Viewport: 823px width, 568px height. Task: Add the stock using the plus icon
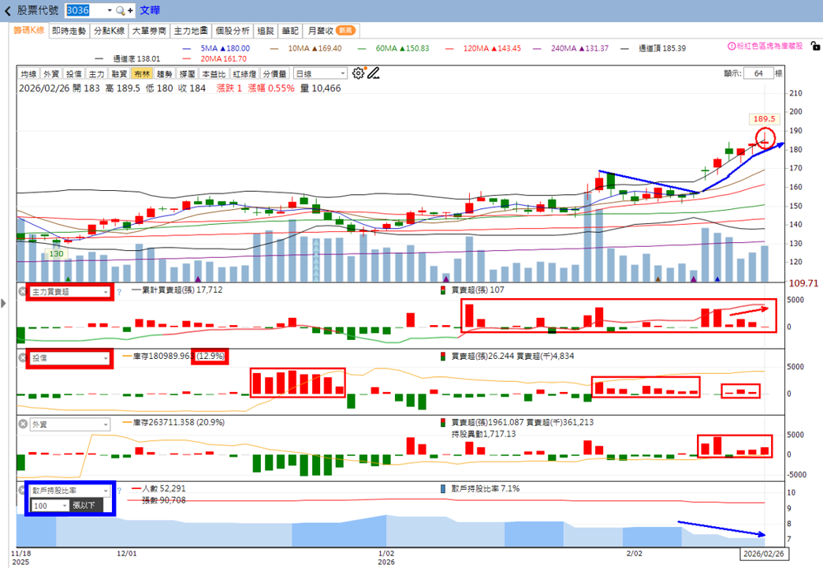click(x=130, y=10)
